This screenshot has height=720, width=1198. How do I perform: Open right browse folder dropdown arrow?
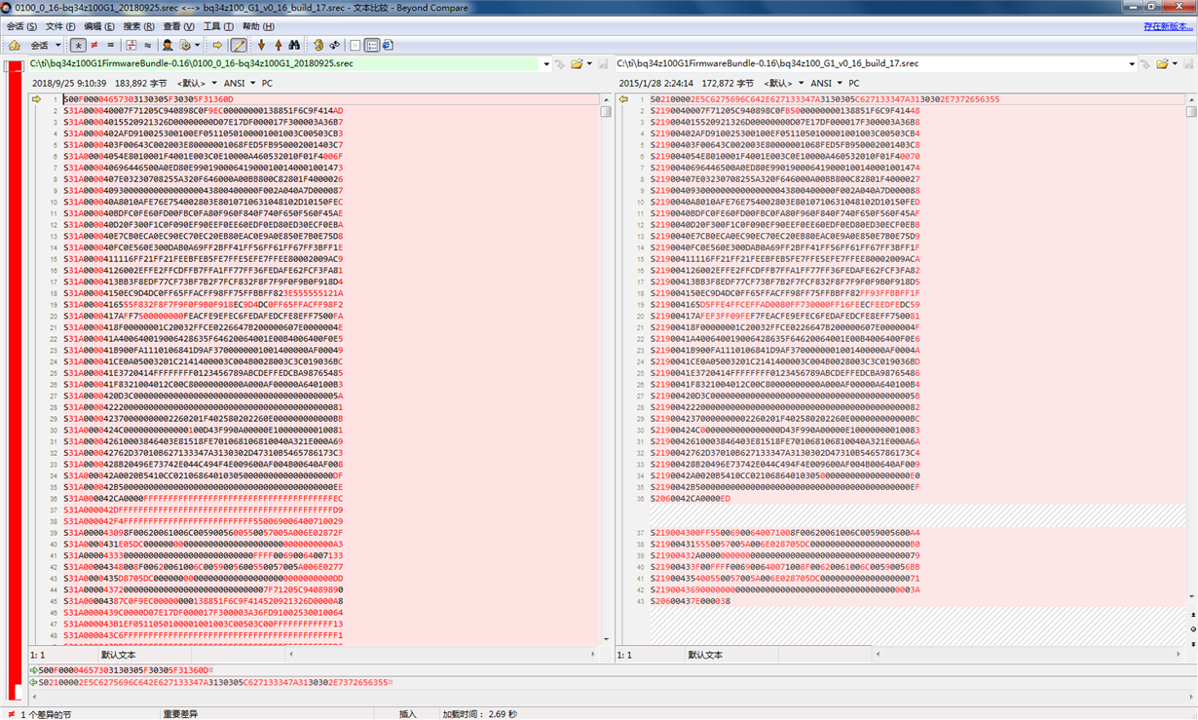(x=1175, y=64)
